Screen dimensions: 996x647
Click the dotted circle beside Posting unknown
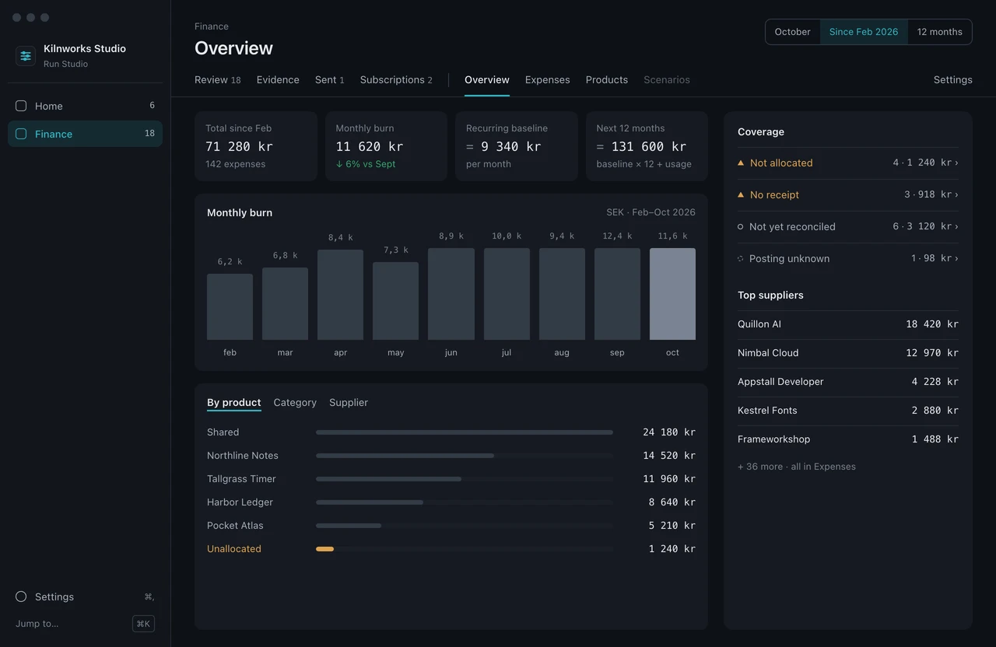click(741, 258)
